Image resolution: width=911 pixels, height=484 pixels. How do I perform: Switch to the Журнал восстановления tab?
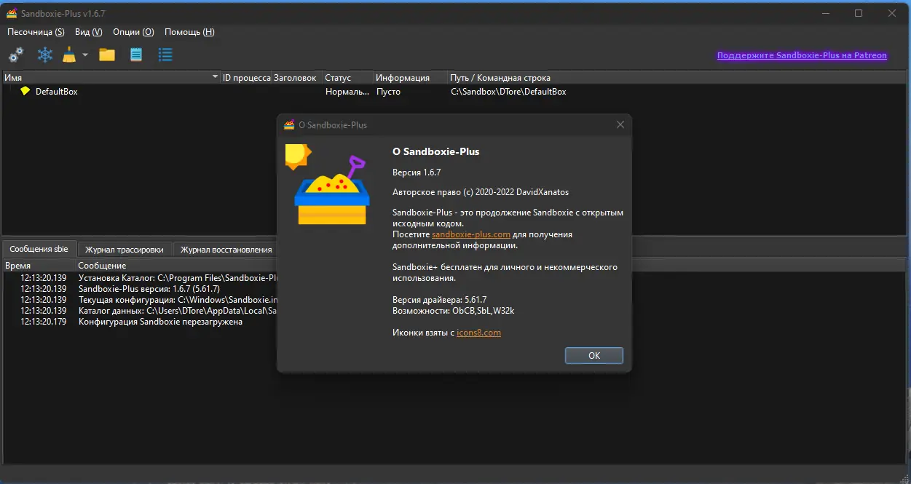[226, 250]
